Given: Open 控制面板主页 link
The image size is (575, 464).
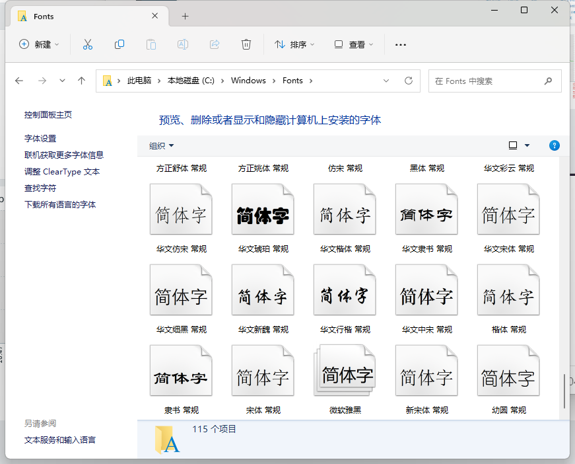Looking at the screenshot, I should click(x=48, y=115).
